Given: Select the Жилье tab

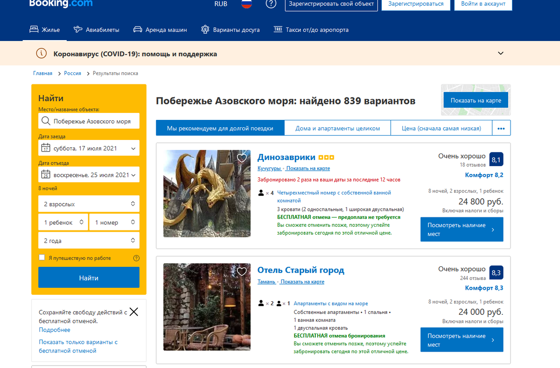Looking at the screenshot, I should [45, 30].
